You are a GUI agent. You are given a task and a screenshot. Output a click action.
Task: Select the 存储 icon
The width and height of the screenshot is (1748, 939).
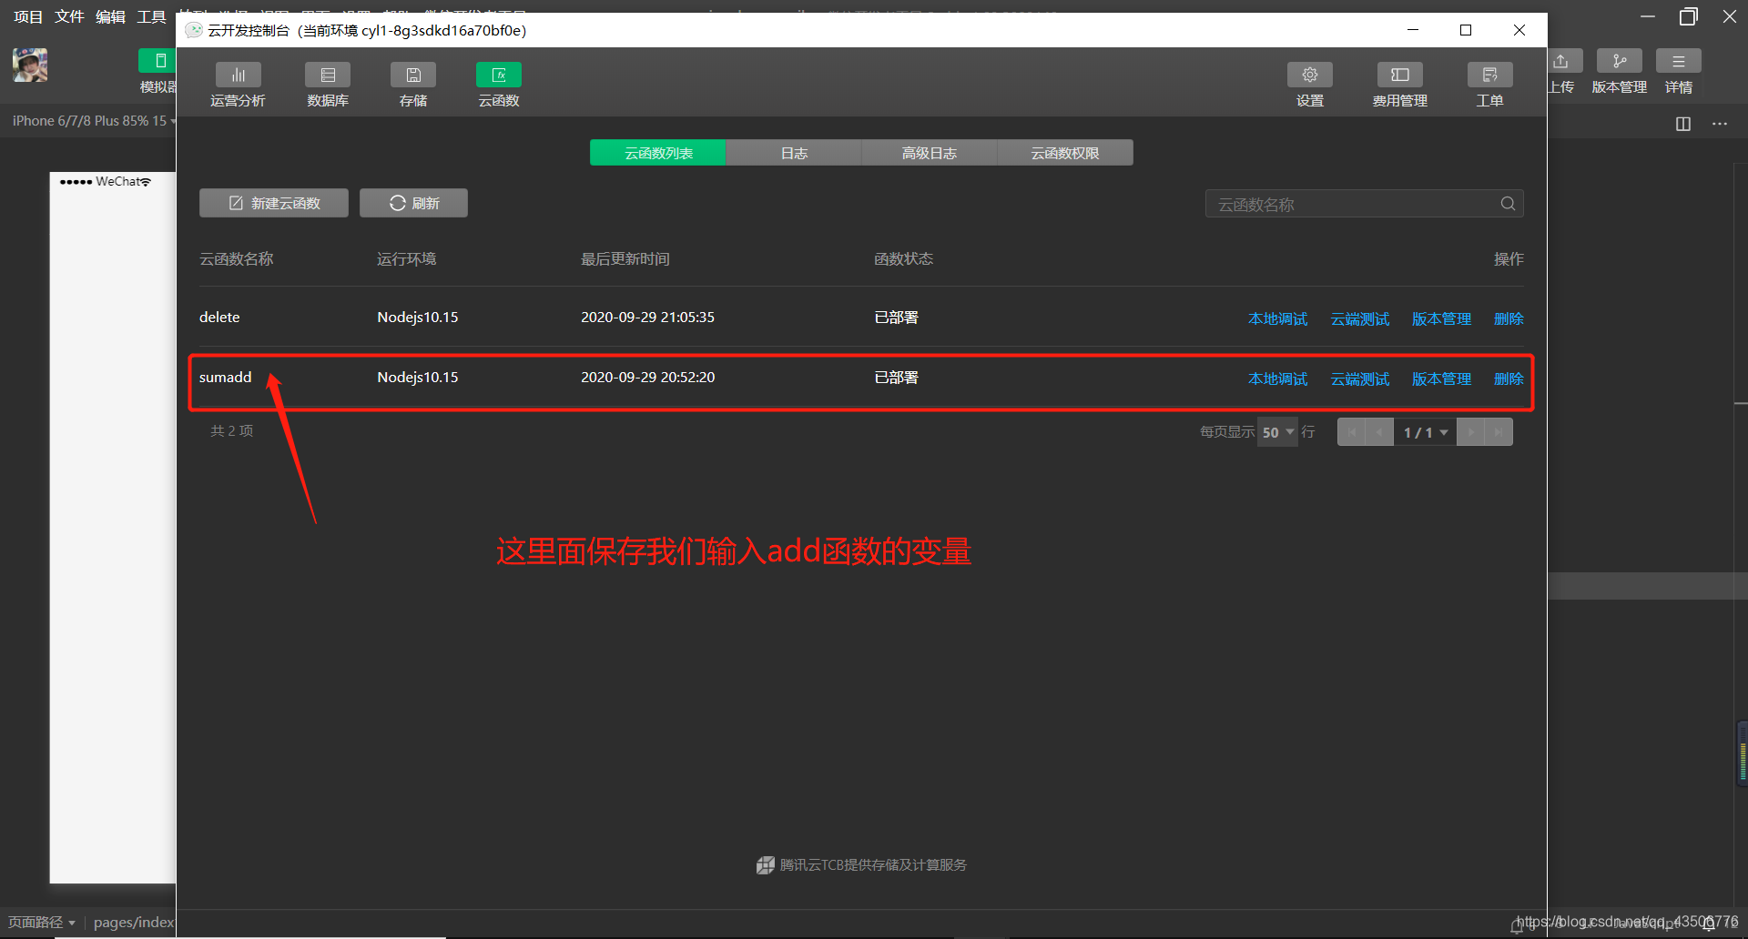pos(412,84)
